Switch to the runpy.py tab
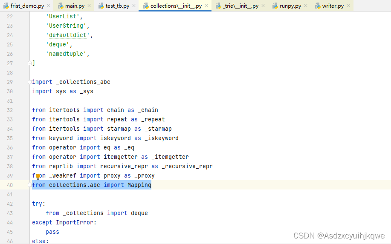The width and height of the screenshot is (391, 244). point(290,6)
